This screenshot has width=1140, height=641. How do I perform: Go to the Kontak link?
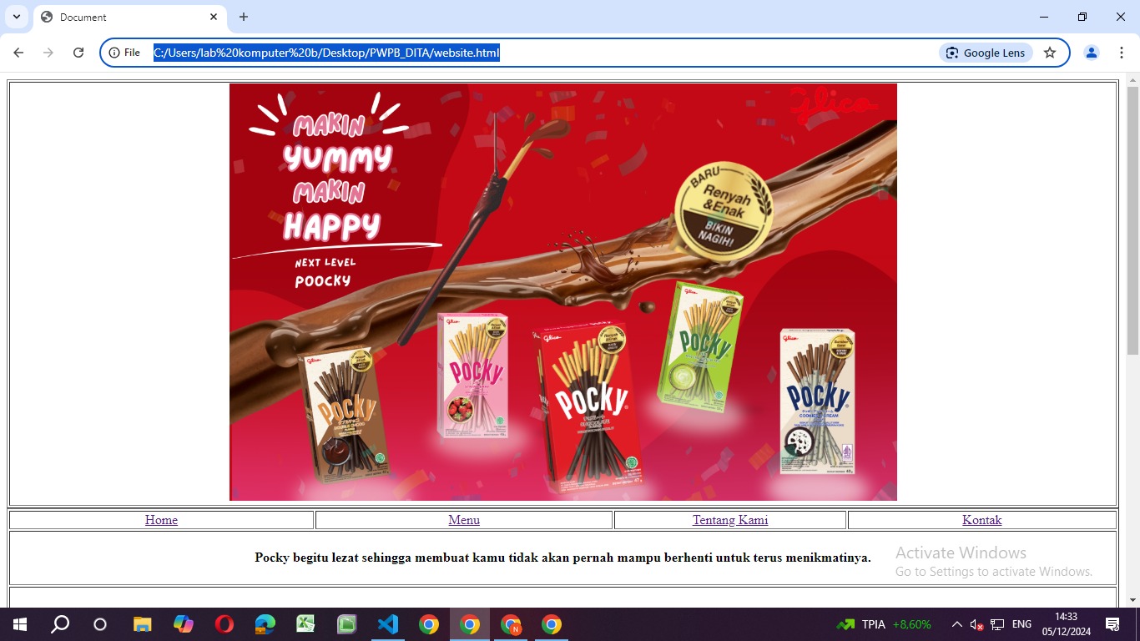click(x=981, y=520)
